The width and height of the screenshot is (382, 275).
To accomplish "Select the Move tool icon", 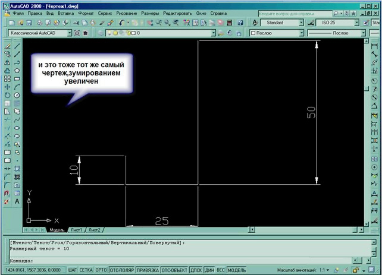I will pos(7,87).
